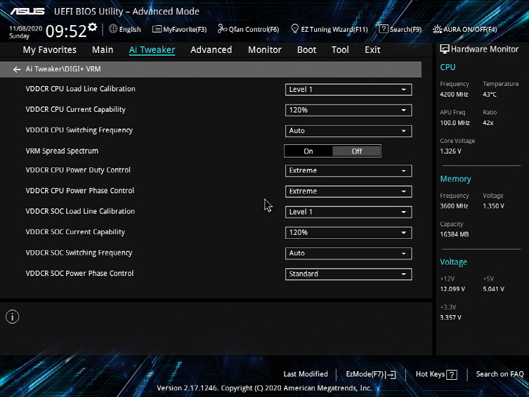Click the 3.357 V reading
The image size is (529, 397).
pyautogui.click(x=450, y=318)
